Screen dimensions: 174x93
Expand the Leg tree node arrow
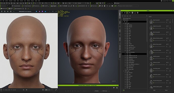click(125, 40)
